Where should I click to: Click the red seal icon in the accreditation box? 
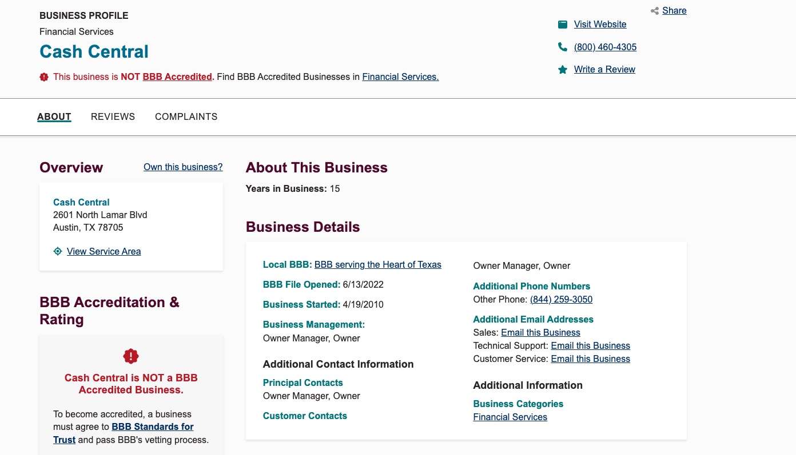coord(131,356)
